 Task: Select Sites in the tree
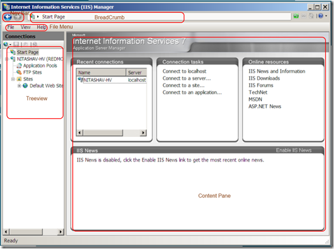pyautogui.click(x=28, y=79)
